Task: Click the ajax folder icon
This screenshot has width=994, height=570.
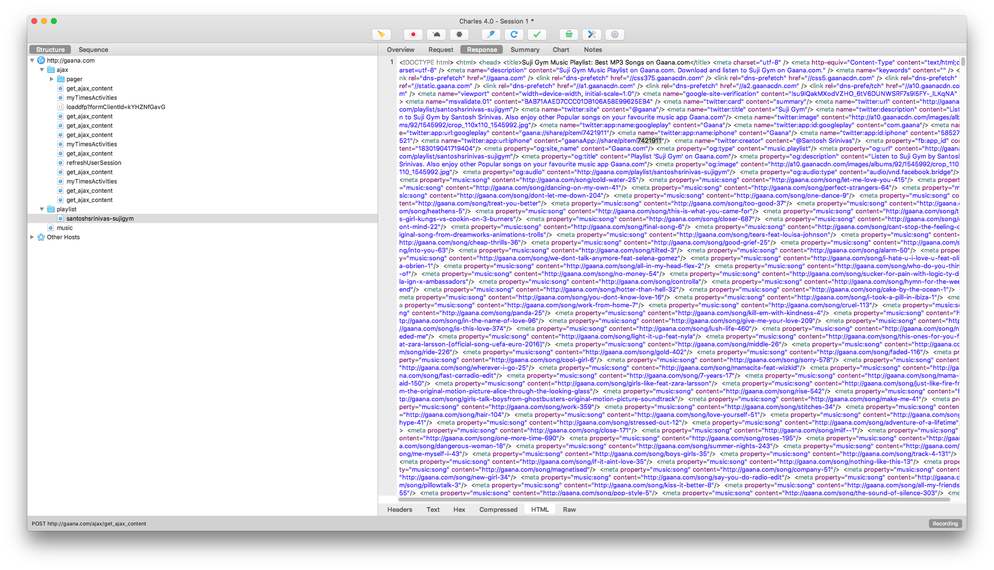Action: coord(51,70)
